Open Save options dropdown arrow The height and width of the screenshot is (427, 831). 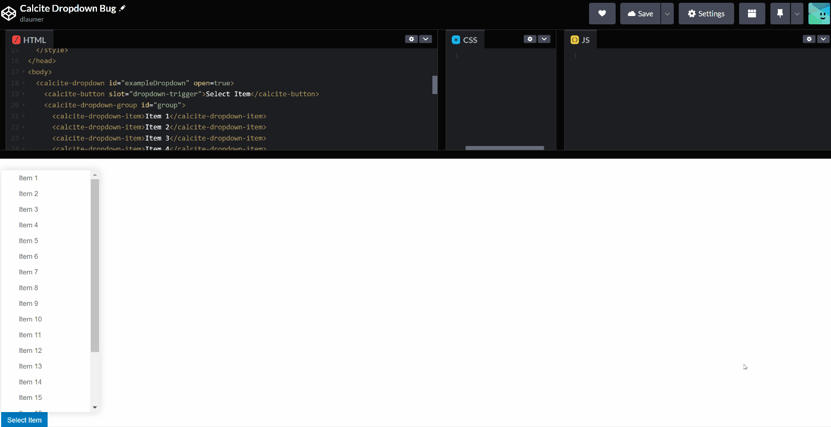(667, 14)
